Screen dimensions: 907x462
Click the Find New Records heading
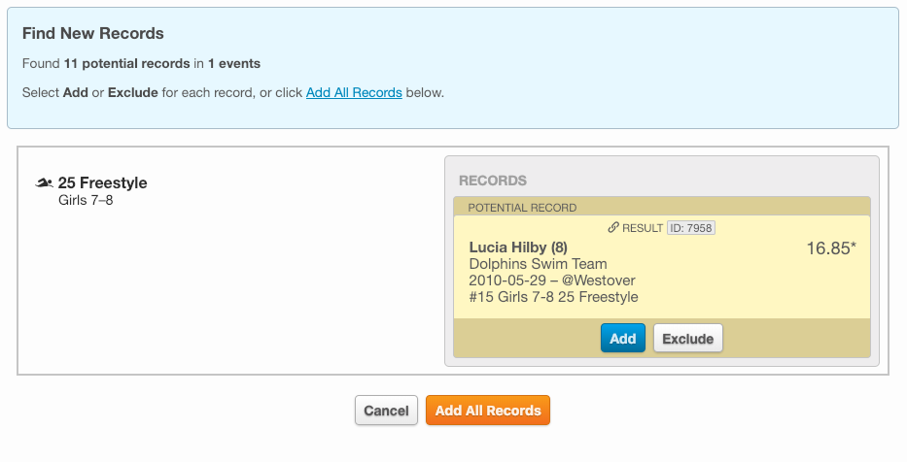[x=93, y=34]
